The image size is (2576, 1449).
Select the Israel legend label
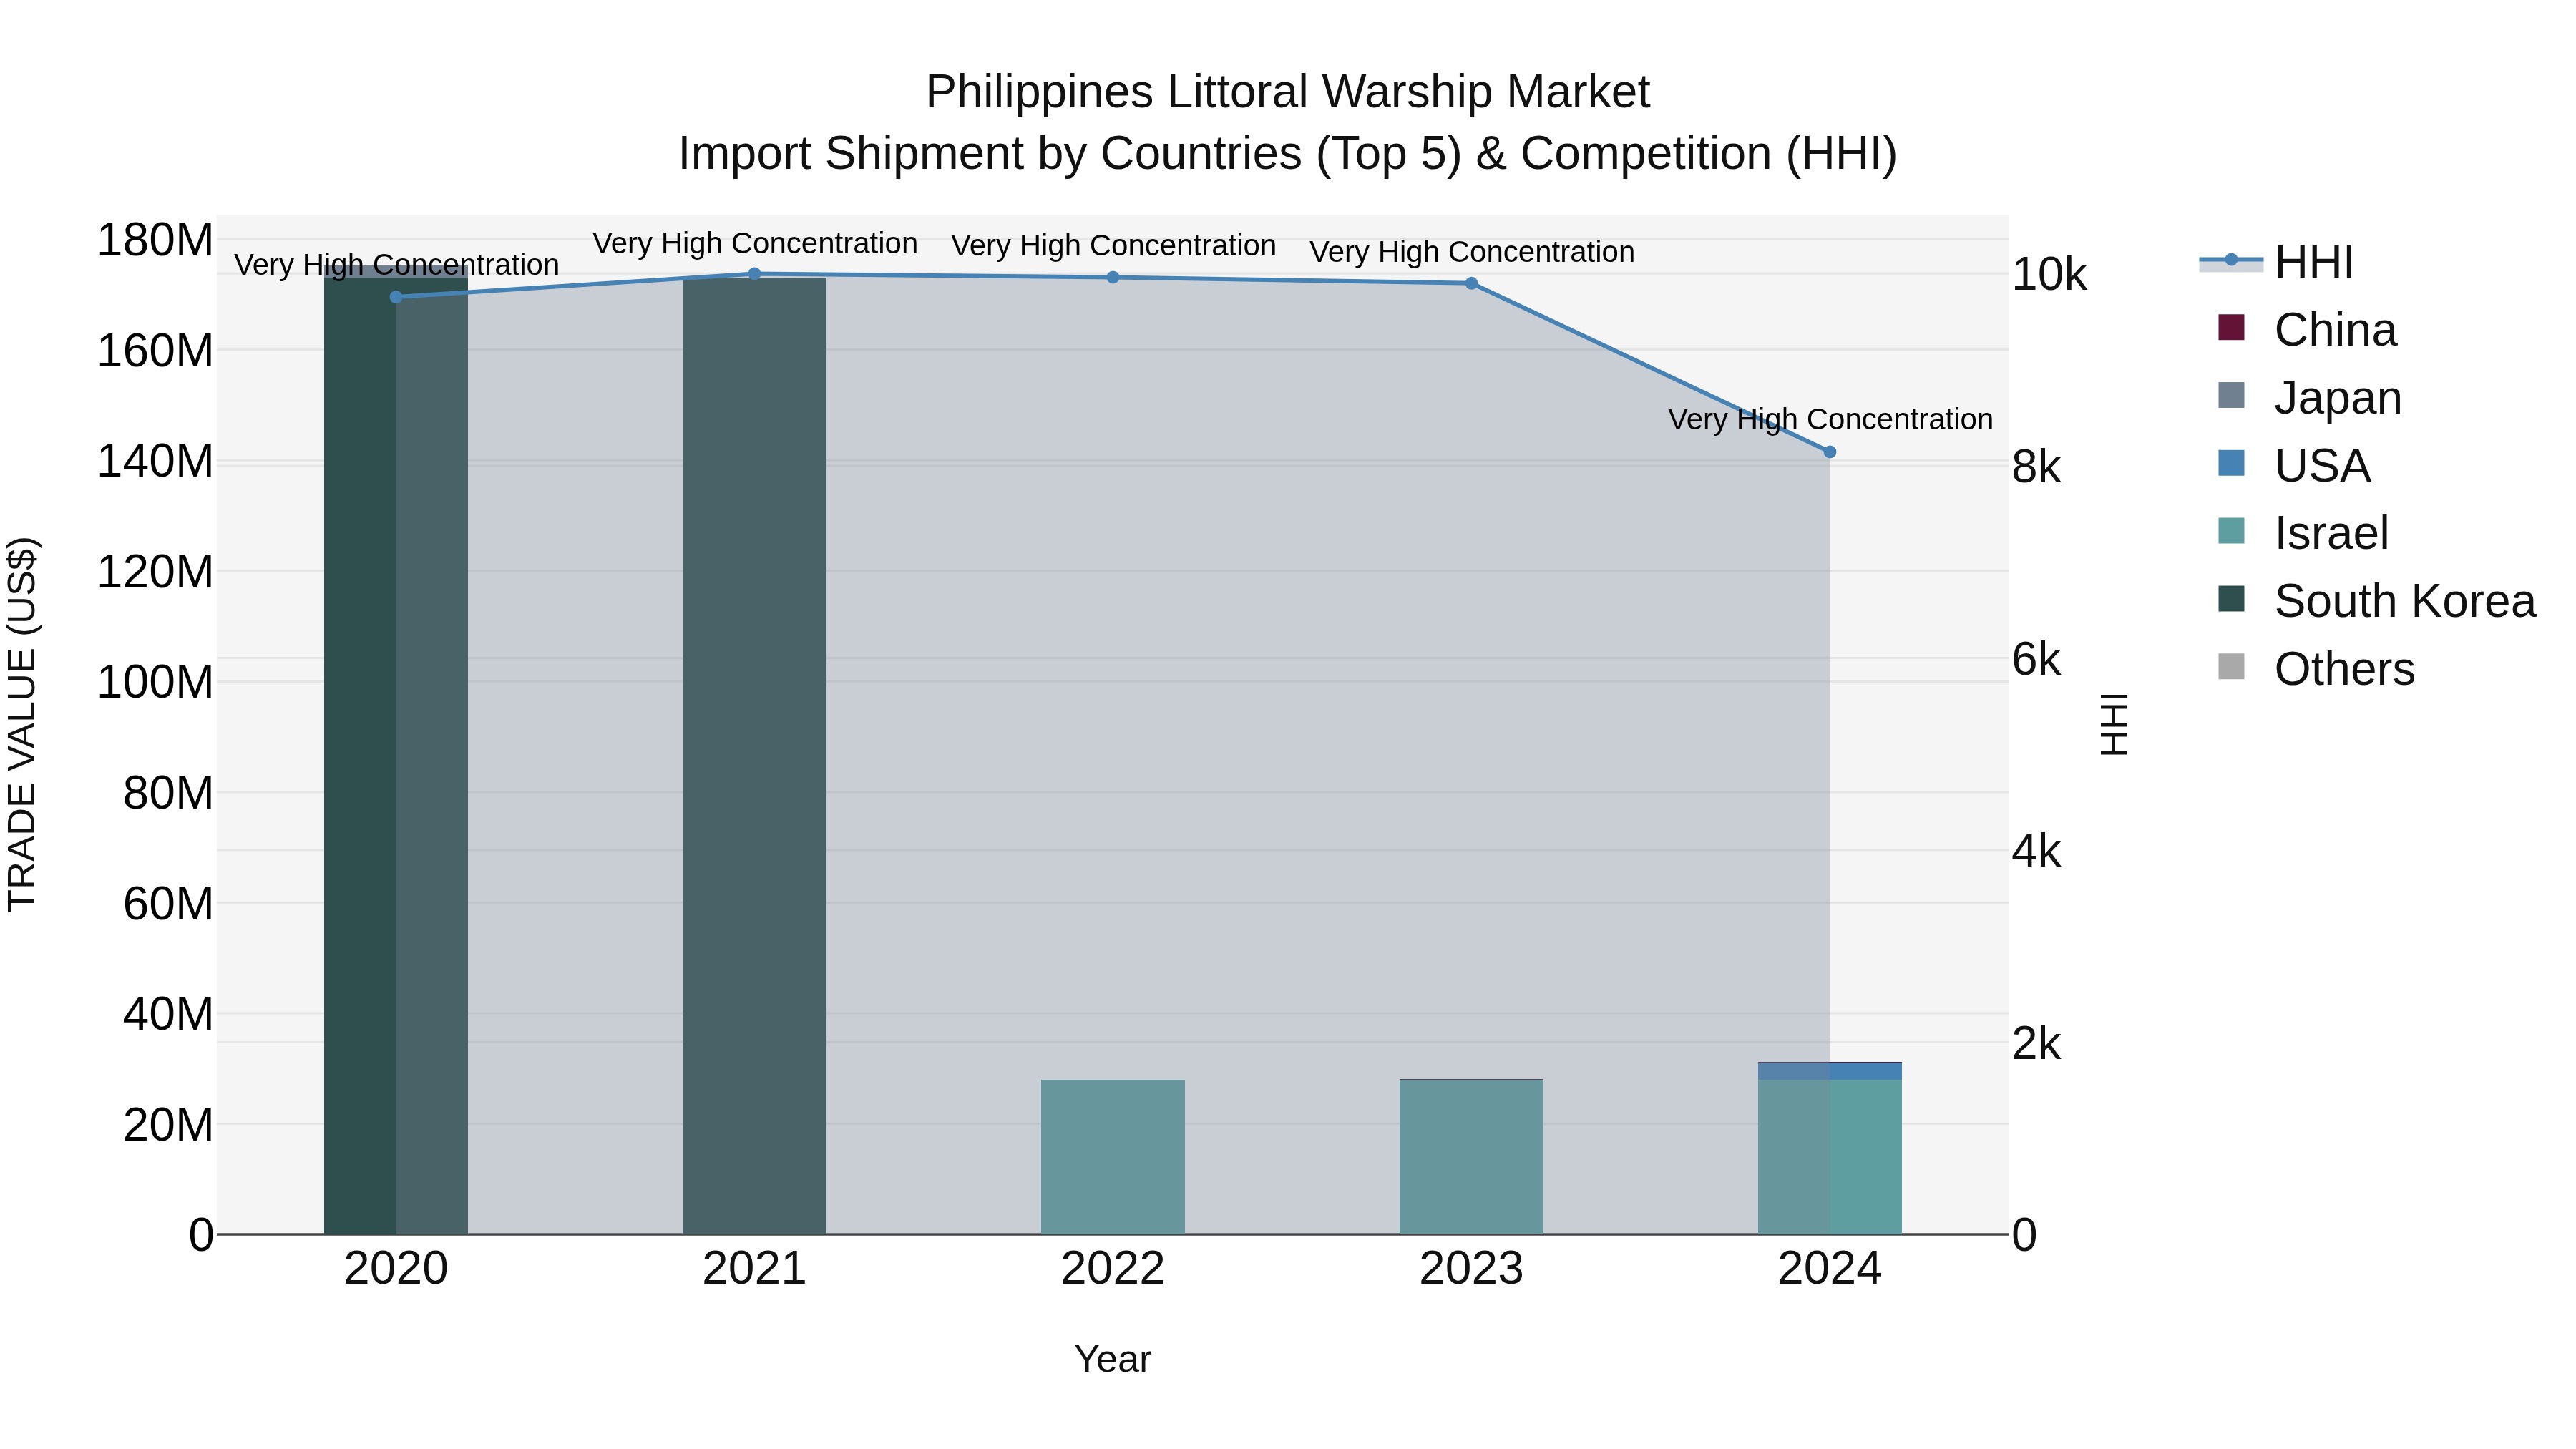click(2331, 533)
